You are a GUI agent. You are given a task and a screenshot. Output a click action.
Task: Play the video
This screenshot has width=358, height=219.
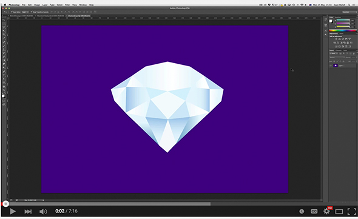tap(13, 212)
